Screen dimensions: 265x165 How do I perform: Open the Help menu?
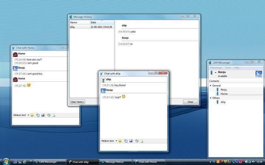pyautogui.click(x=237, y=67)
